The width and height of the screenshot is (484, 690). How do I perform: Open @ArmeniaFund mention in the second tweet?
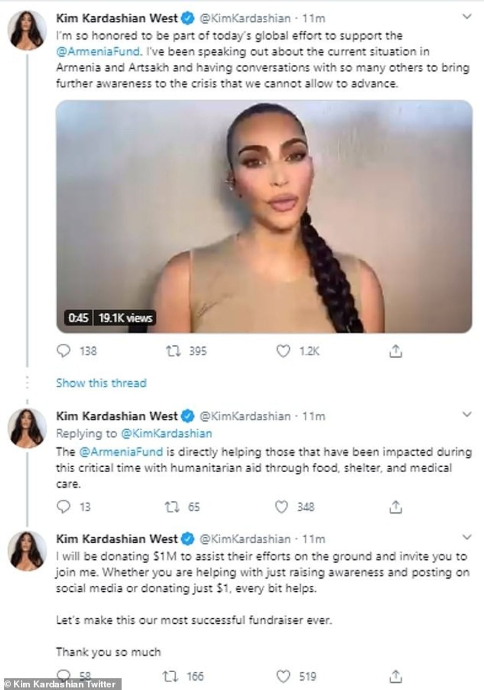coord(121,451)
